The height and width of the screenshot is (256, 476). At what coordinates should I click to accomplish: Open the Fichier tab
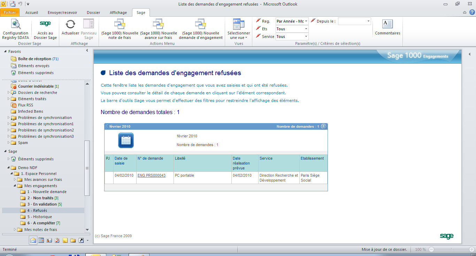click(10, 13)
